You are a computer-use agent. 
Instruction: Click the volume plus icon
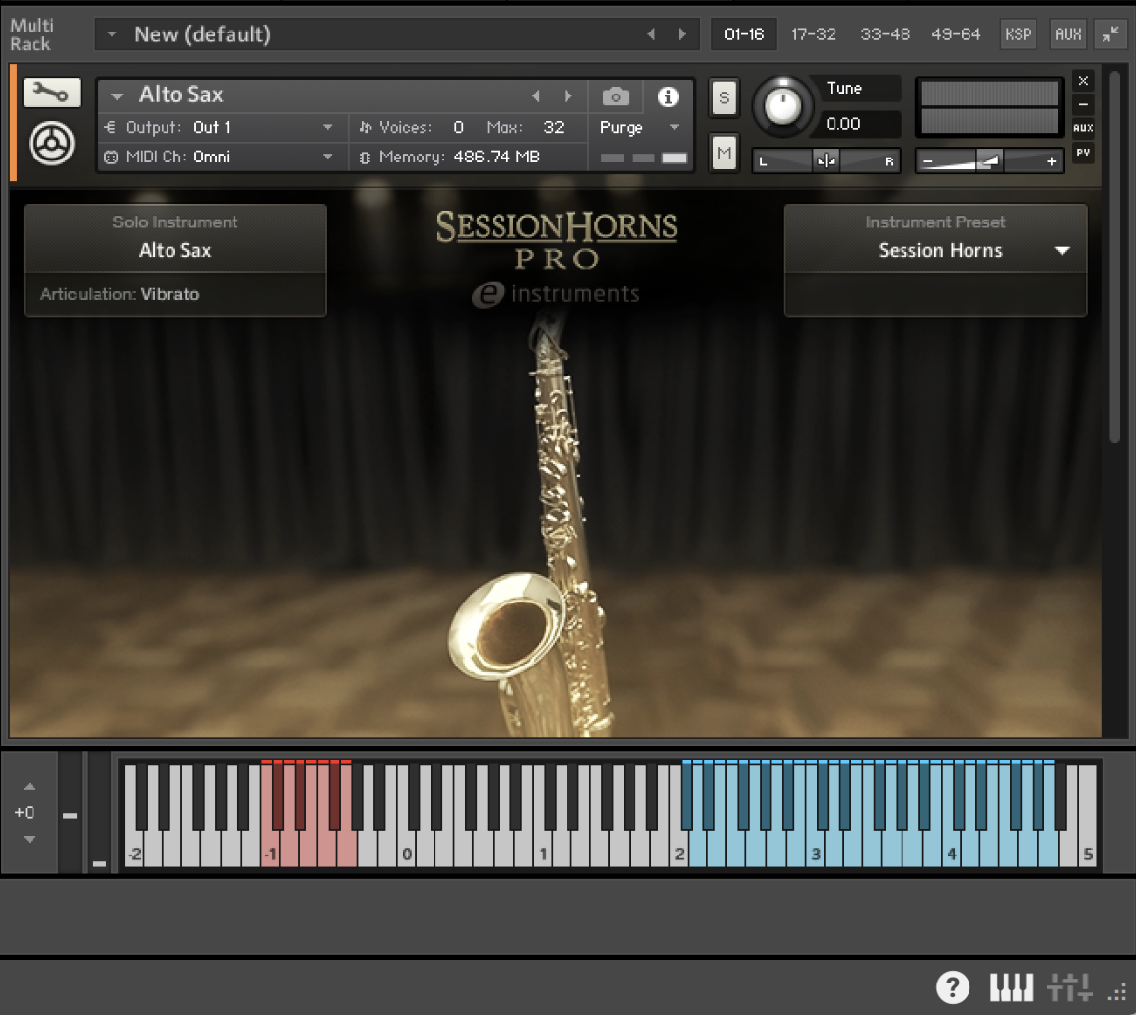(x=1052, y=161)
